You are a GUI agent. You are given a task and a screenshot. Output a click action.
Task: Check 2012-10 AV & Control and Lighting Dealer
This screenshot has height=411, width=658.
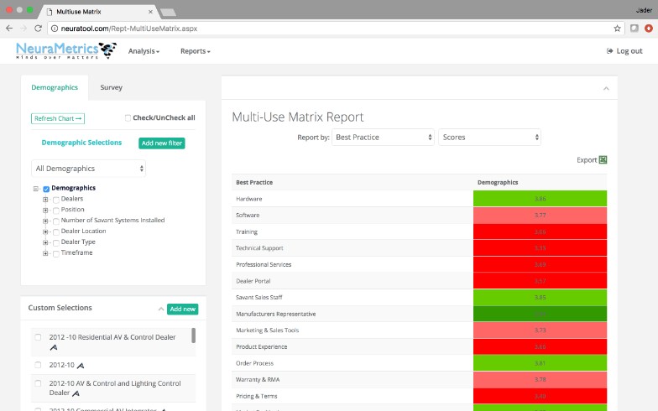pyautogui.click(x=38, y=383)
